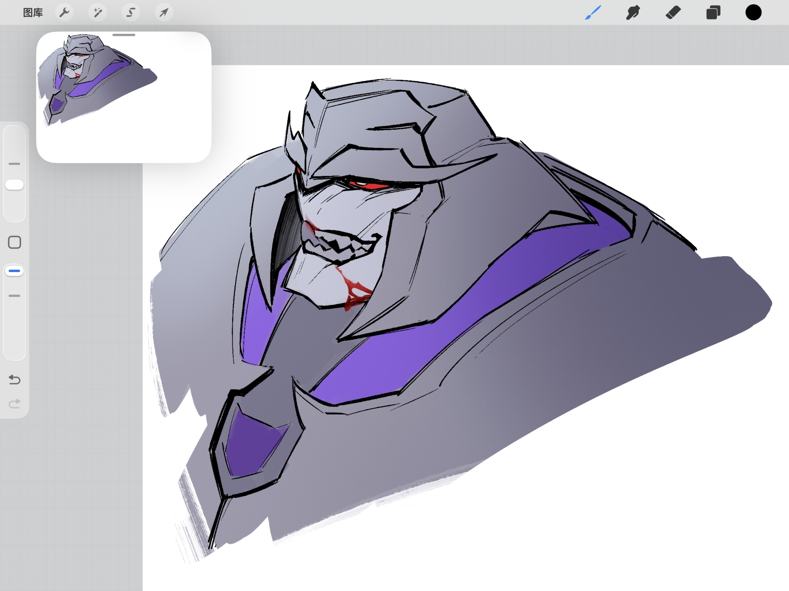The image size is (789, 591).
Task: Activate the Selection S-shaped tool
Action: (x=130, y=13)
